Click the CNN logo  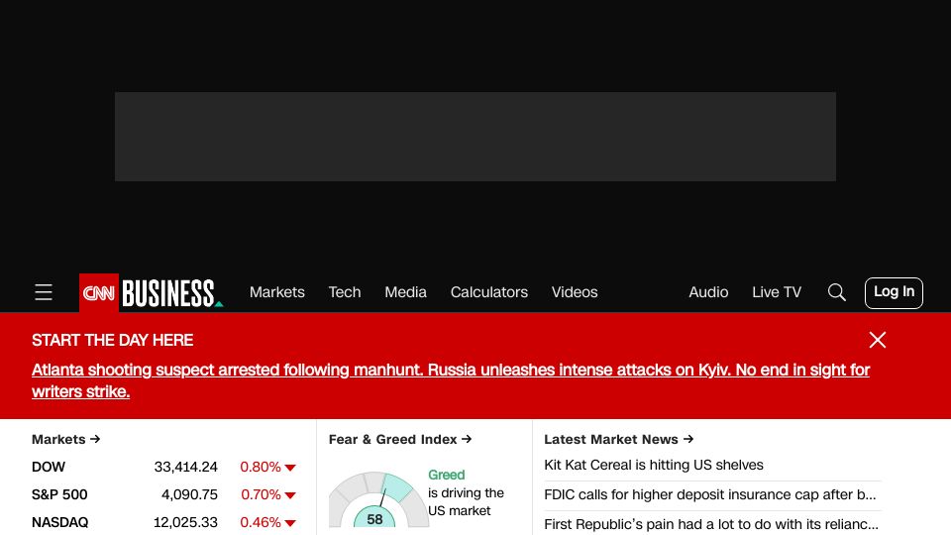coord(99,293)
